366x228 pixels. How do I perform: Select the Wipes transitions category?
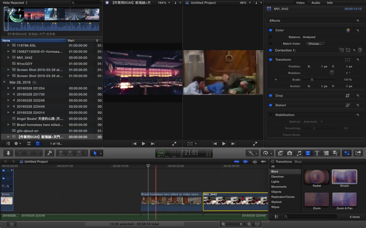pyautogui.click(x=285, y=207)
